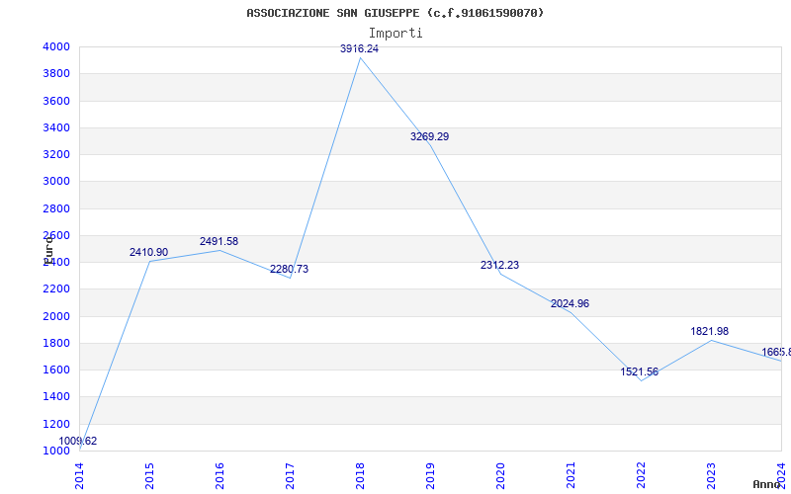
Task: Select the 3269.29 data label
Action: point(429,136)
